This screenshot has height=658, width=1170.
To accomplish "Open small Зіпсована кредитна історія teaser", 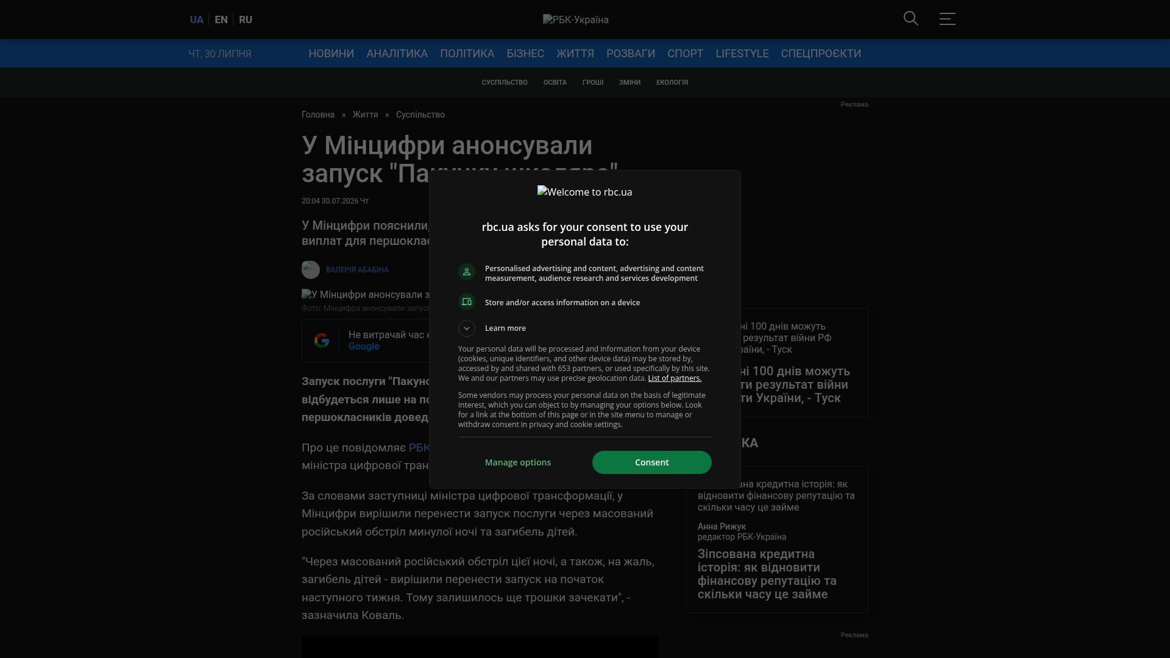I will point(776,495).
